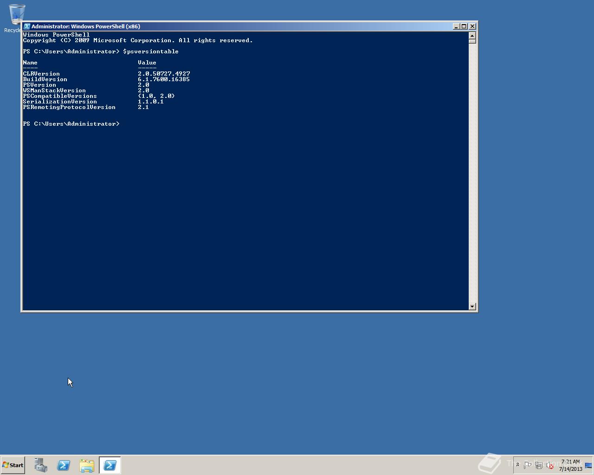Click the 'BuildVersion' row name
Viewport: 594px width, 475px height.
point(45,79)
